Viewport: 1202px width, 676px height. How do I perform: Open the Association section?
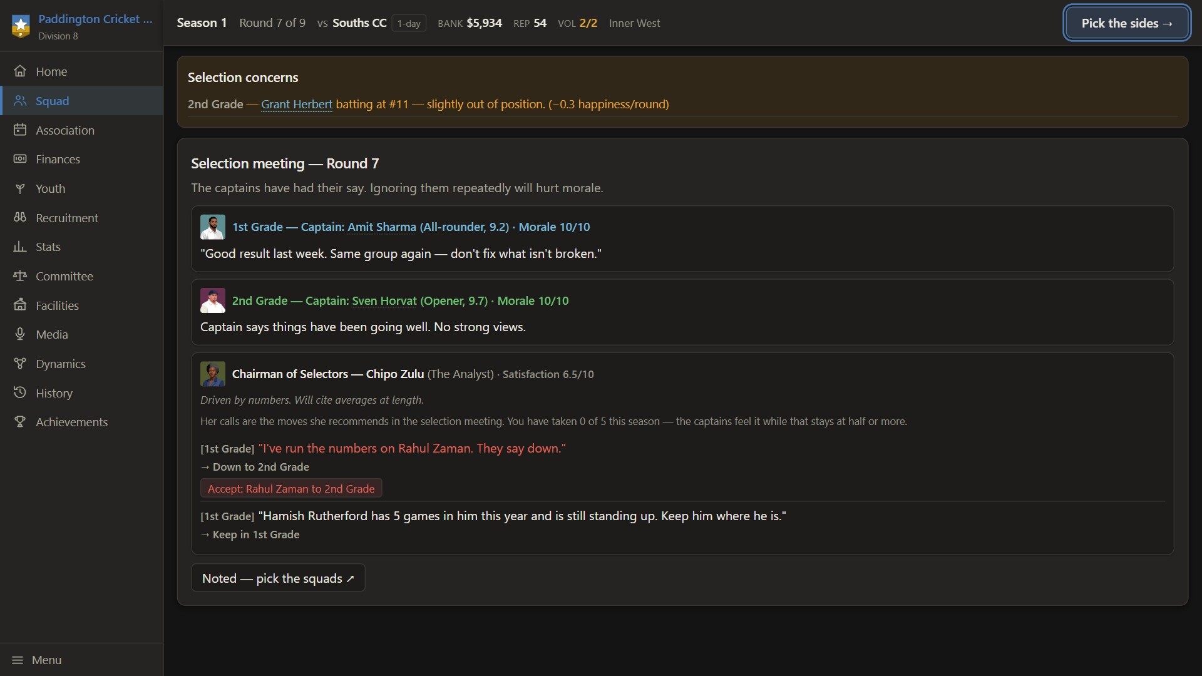(81, 130)
